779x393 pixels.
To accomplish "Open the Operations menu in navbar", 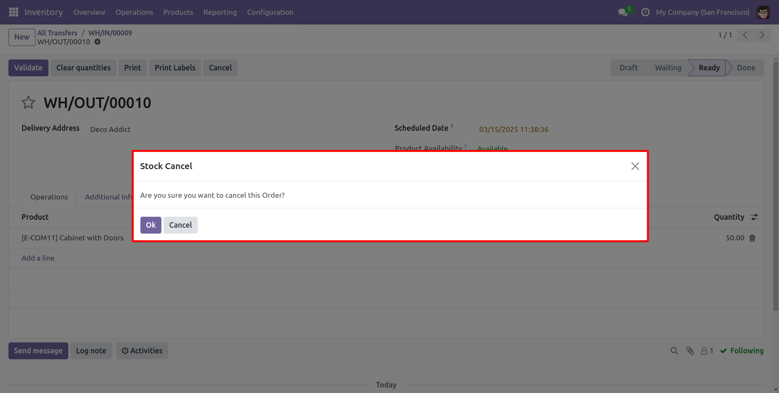I will (134, 12).
